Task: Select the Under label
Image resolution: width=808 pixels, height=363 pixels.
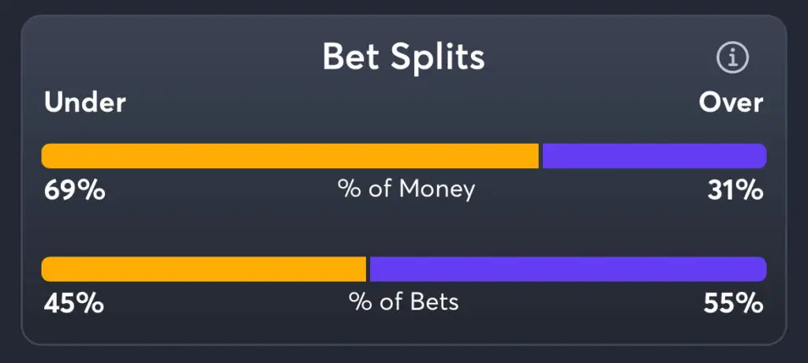Action: [85, 103]
